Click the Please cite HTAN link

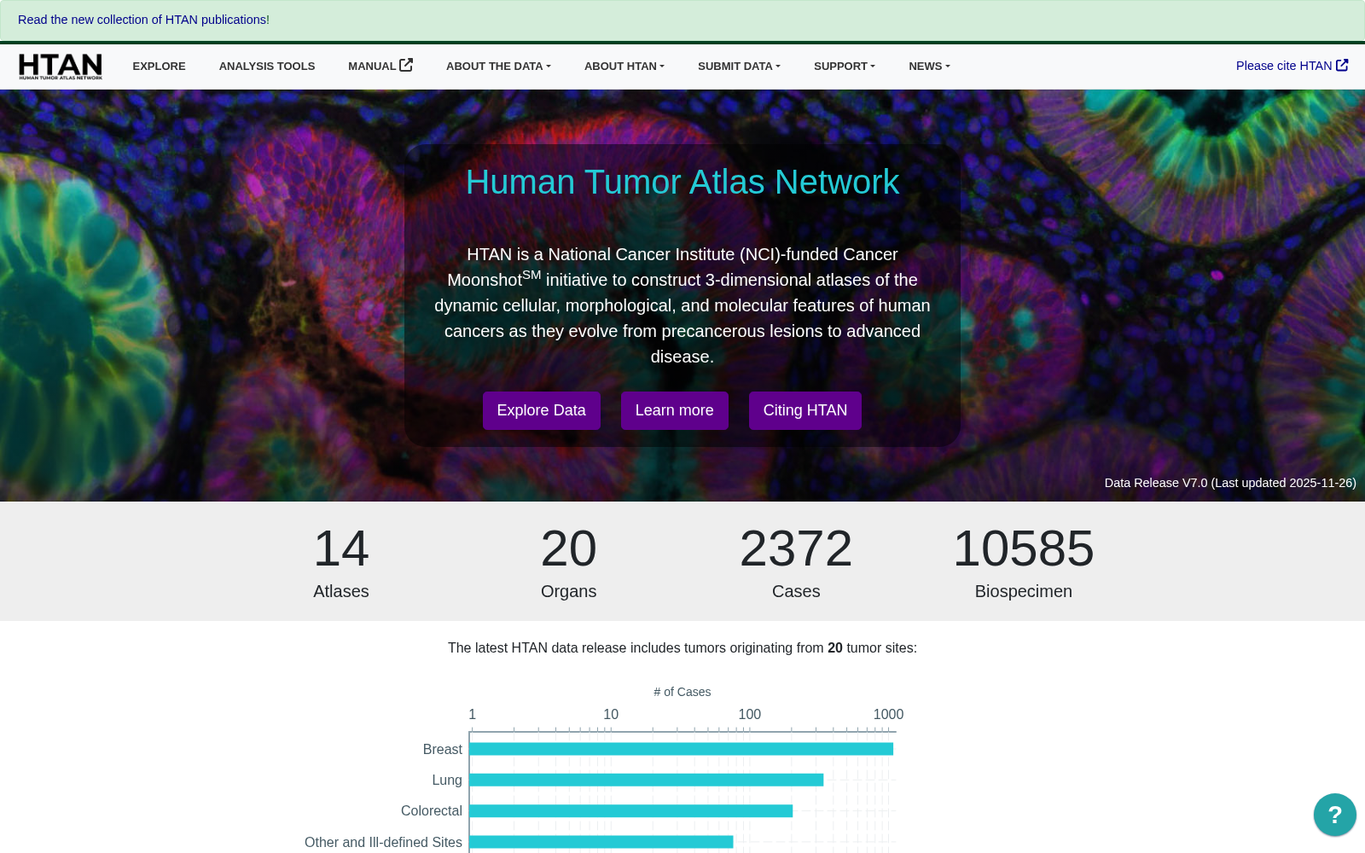click(x=1292, y=66)
